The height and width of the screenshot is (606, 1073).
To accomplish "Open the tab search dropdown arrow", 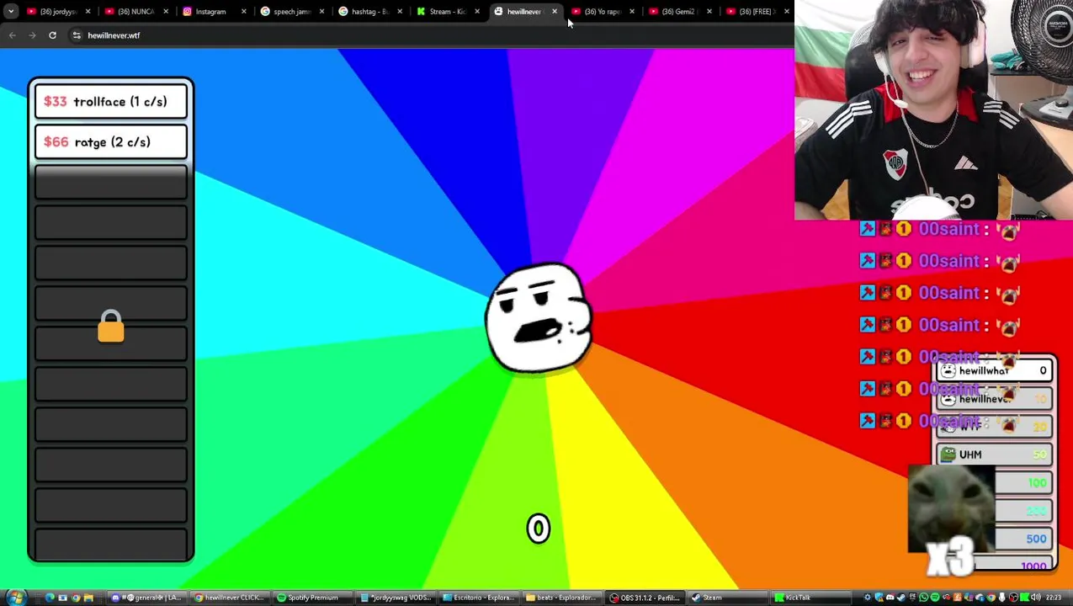I will pyautogui.click(x=11, y=12).
